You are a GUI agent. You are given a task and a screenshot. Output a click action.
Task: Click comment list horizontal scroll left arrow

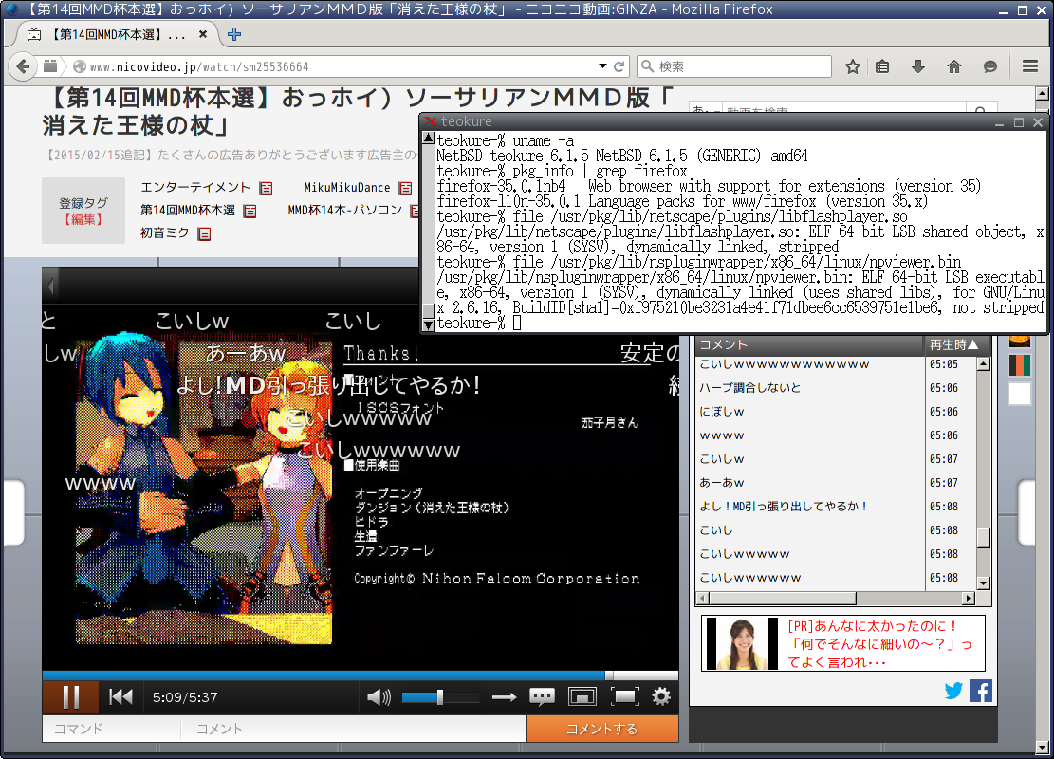(x=703, y=599)
